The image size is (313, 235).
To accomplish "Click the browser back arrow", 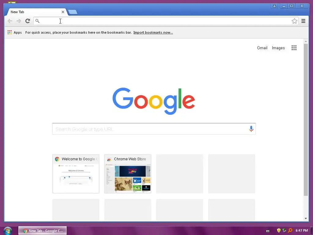I will pos(10,21).
